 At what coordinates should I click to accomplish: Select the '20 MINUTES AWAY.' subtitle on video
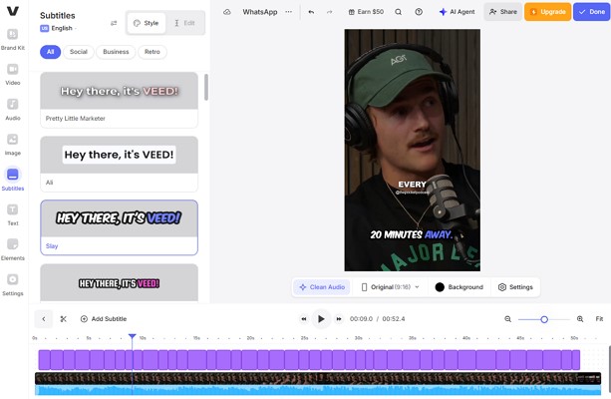pos(411,234)
